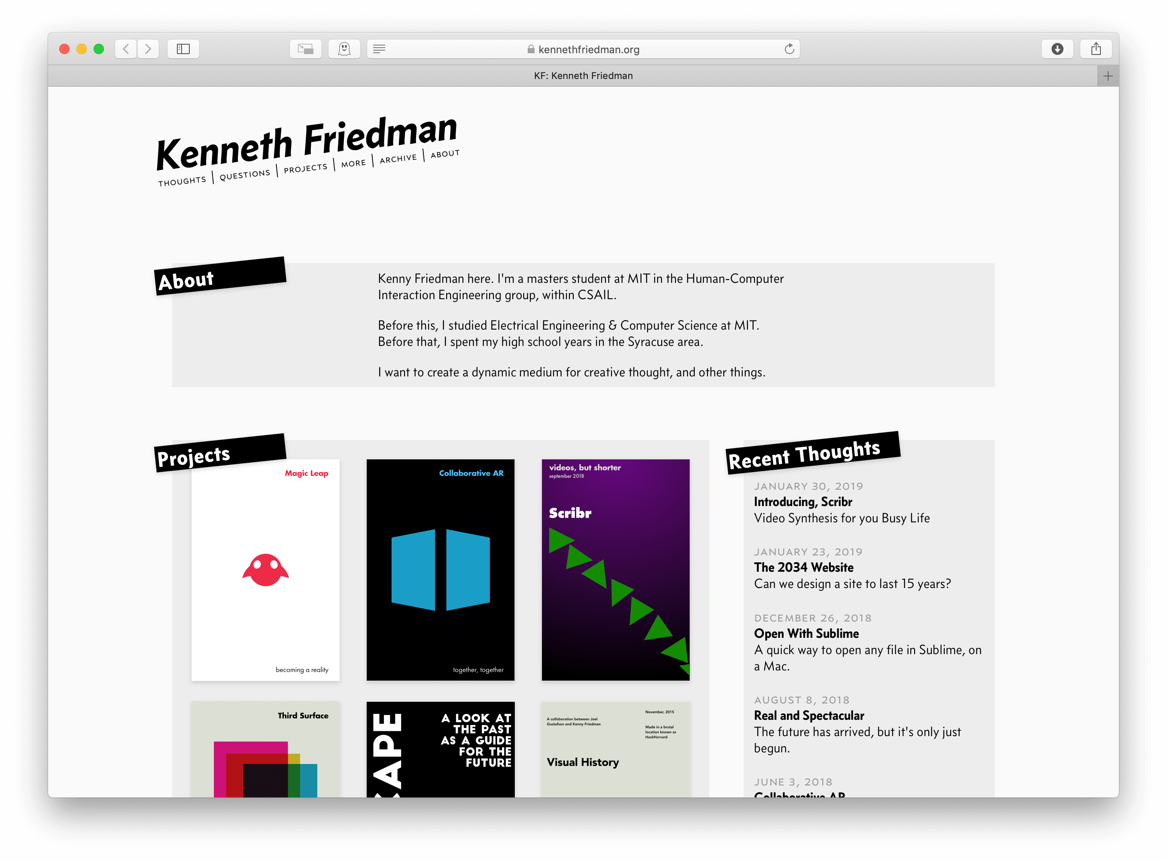
Task: Open the ARCHIVE navigation link
Action: click(x=398, y=158)
